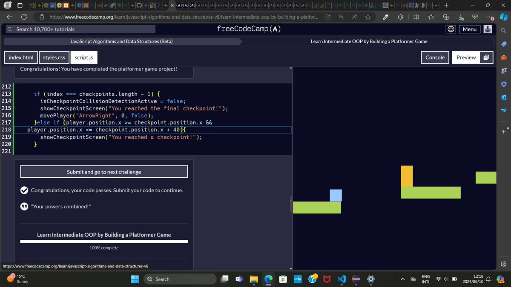Open the Shopping tag icon in sidebar
Image resolution: width=511 pixels, height=287 pixels.
503,44
